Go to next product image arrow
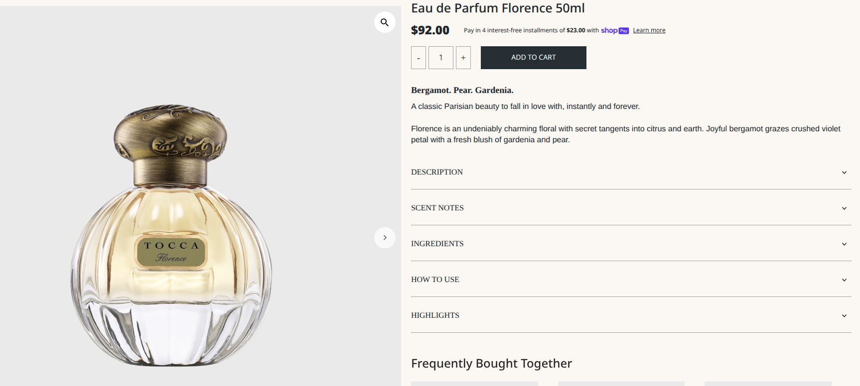The width and height of the screenshot is (860, 386). (385, 238)
